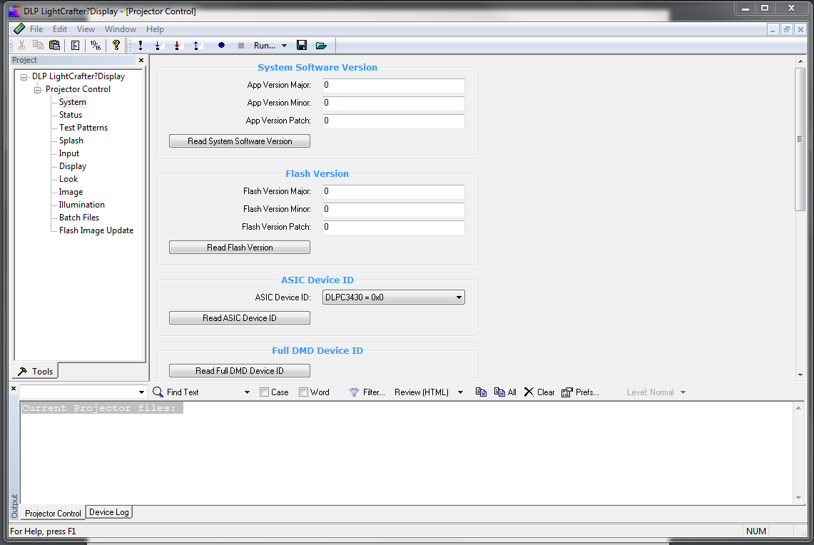814x545 pixels.
Task: Select Batch Files in the project tree
Action: coord(79,218)
